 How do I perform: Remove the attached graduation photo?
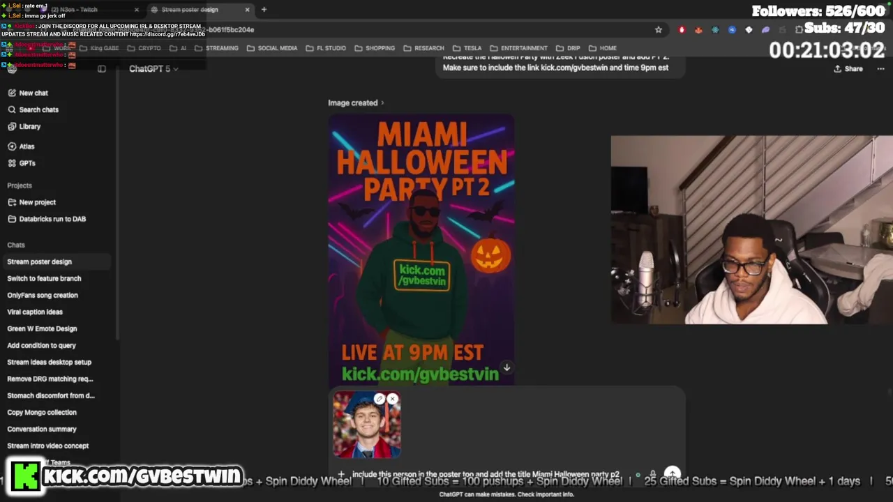pos(392,399)
